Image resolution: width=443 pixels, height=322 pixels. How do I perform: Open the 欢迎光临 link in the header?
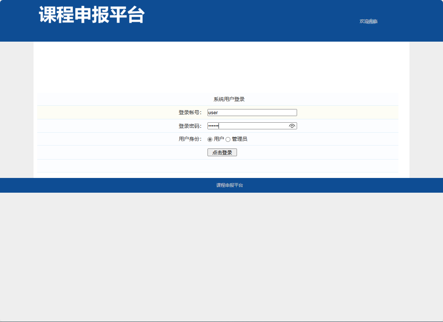[367, 21]
